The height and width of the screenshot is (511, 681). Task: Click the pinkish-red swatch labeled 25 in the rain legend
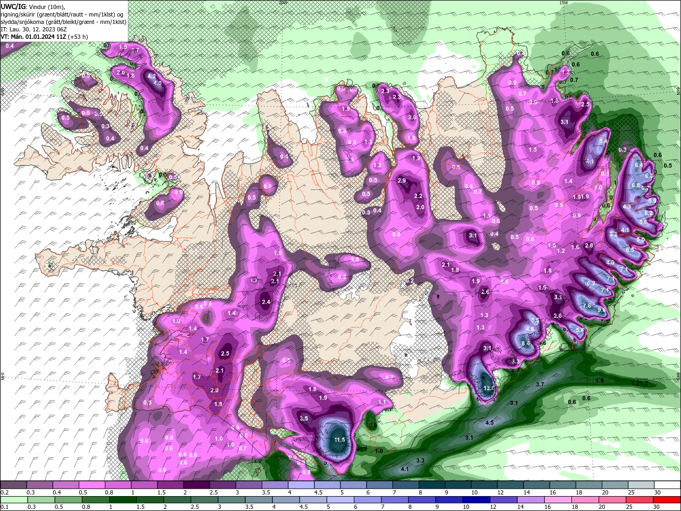639,500
